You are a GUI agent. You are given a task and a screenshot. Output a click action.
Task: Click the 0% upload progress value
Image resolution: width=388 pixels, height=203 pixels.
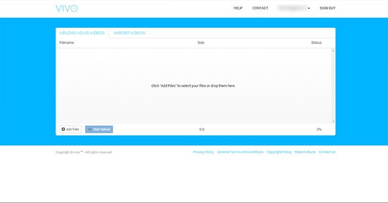pos(319,129)
